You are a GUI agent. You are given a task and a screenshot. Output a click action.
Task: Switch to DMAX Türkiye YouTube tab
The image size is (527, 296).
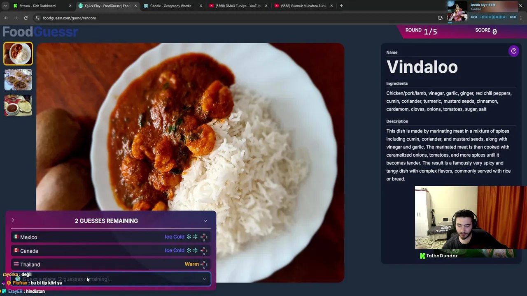pos(238,6)
